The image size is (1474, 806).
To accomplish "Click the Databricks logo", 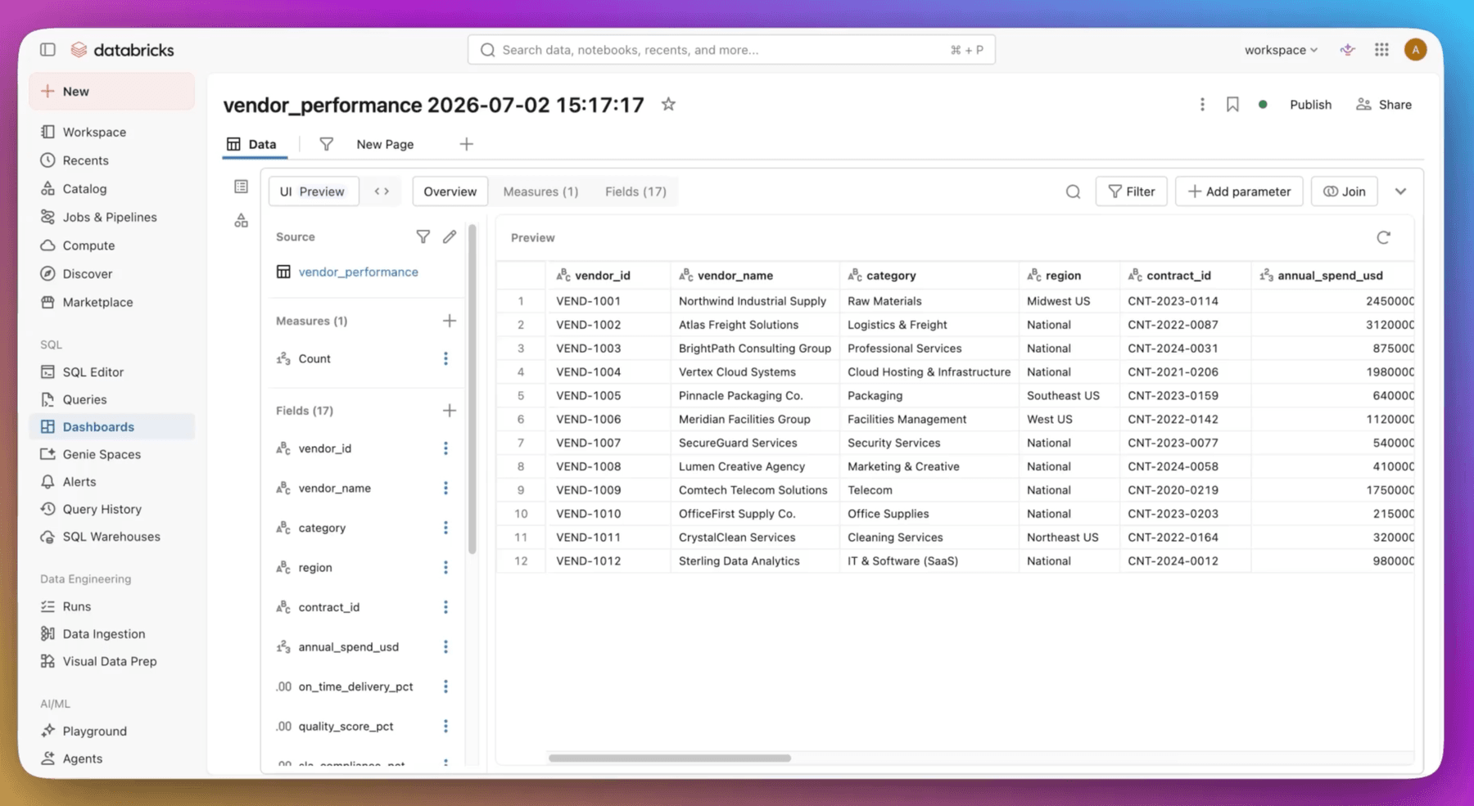I will [x=122, y=50].
